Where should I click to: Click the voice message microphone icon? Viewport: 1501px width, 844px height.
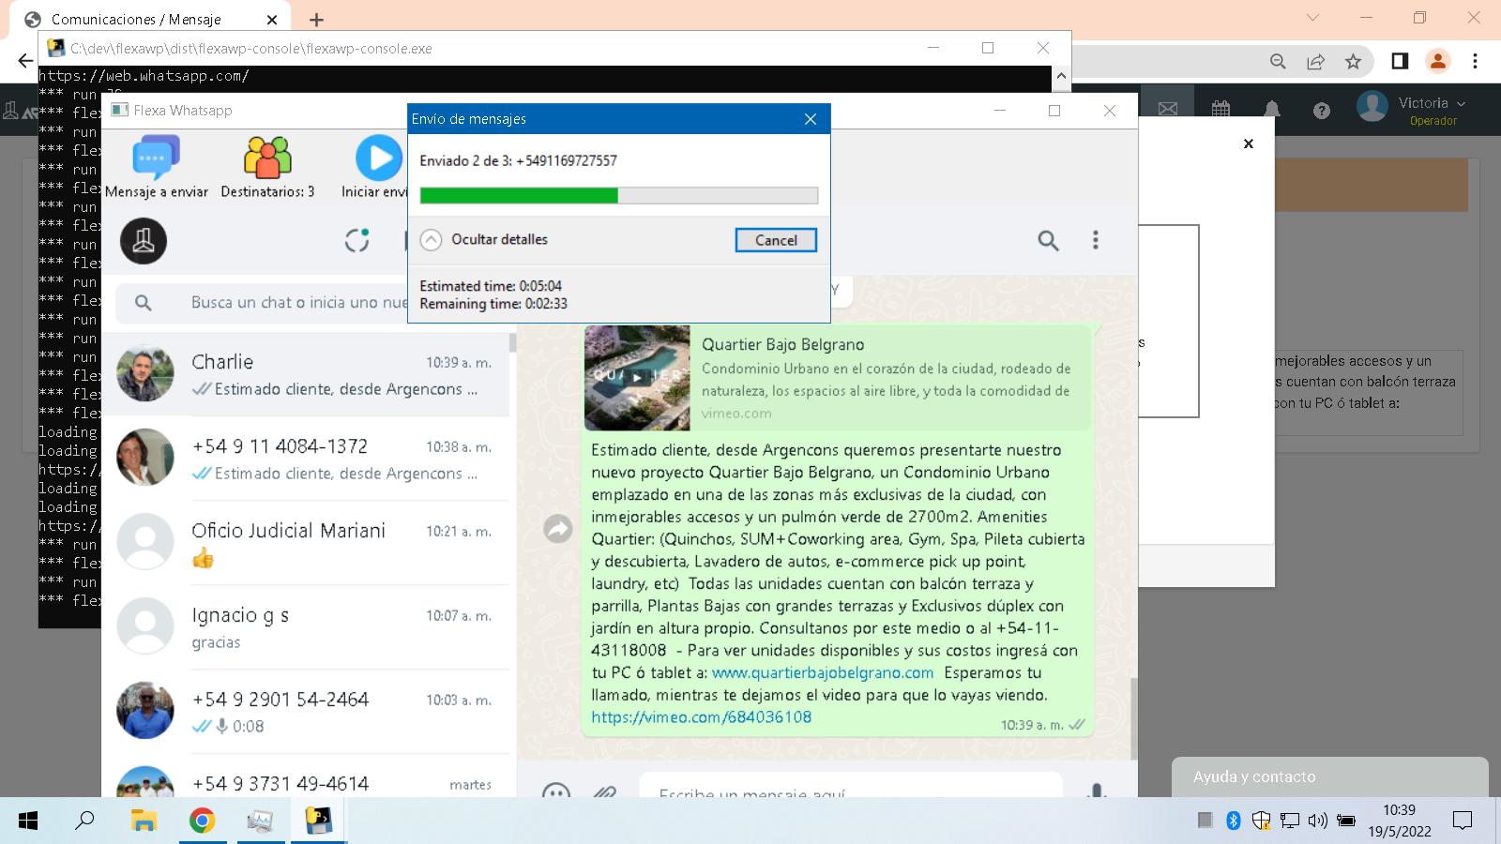pos(1096,792)
